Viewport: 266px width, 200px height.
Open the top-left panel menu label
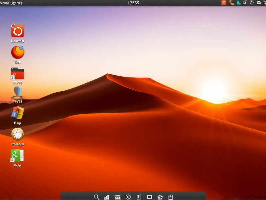click(x=11, y=3)
